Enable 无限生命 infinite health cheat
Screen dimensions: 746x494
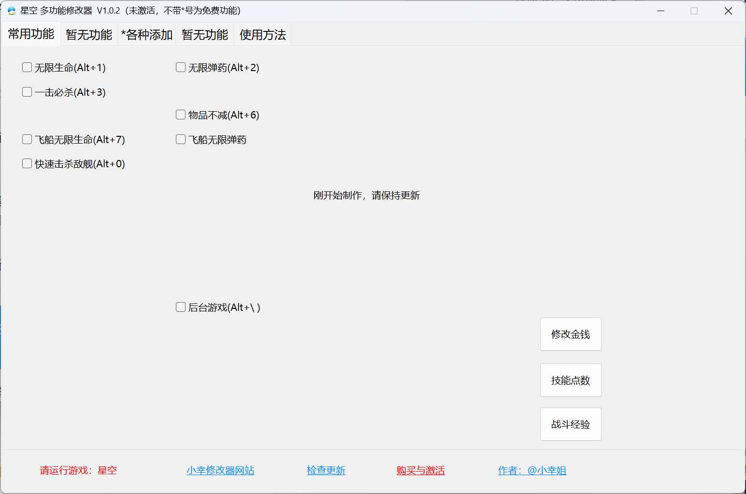point(27,67)
